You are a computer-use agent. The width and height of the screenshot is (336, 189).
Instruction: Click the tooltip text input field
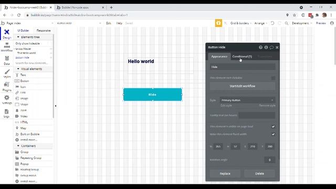pyautogui.click(x=257, y=115)
